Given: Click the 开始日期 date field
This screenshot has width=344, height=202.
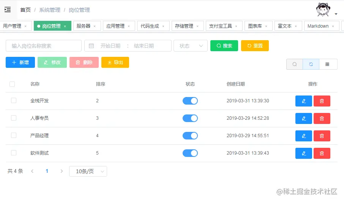Looking at the screenshot, I should click(x=110, y=46).
